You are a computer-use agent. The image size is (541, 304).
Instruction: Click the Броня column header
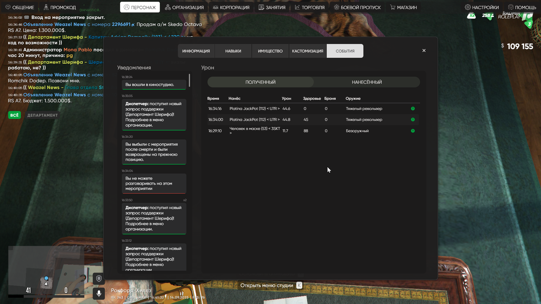[x=330, y=98]
